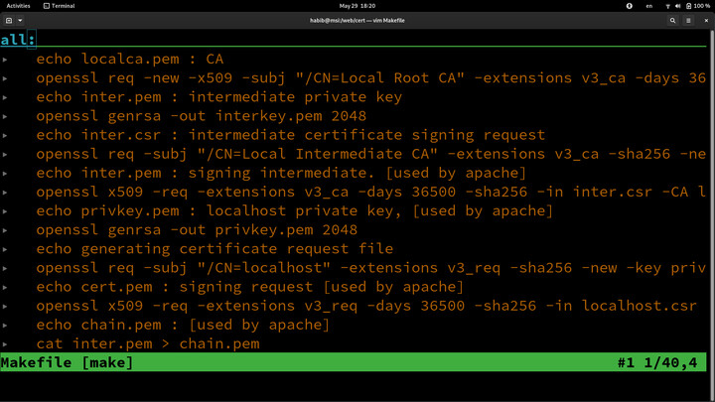Open the 'en' keyboard layout indicator

coord(648,6)
